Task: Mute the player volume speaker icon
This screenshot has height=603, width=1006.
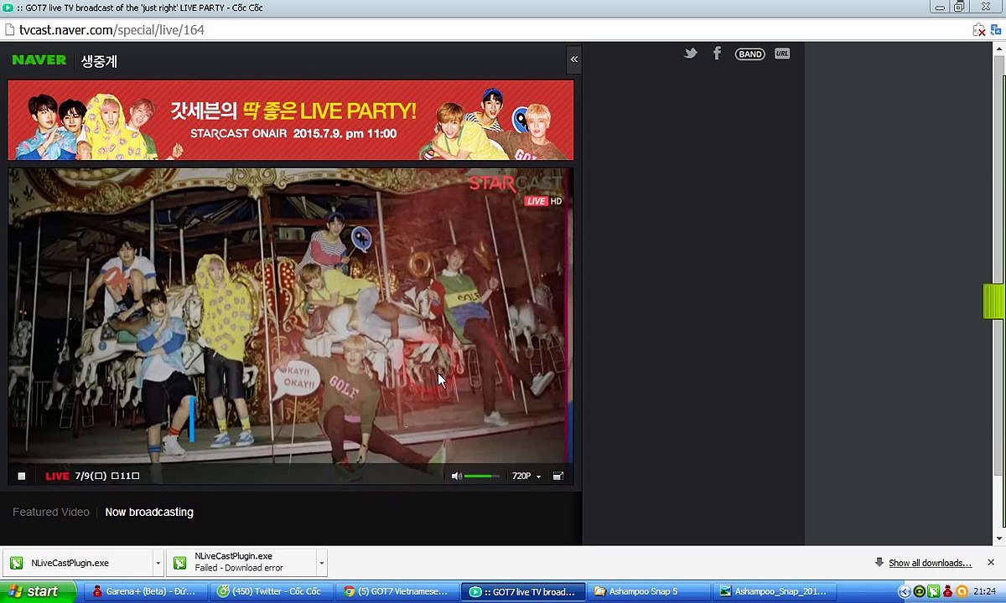Action: coord(456,476)
